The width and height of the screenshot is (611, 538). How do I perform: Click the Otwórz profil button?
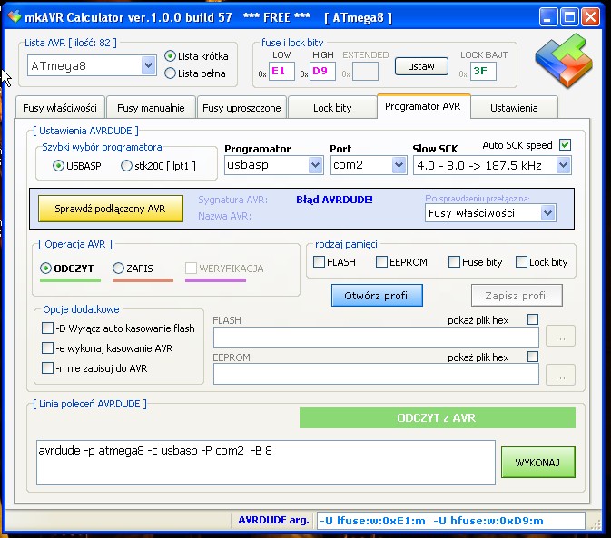(377, 296)
